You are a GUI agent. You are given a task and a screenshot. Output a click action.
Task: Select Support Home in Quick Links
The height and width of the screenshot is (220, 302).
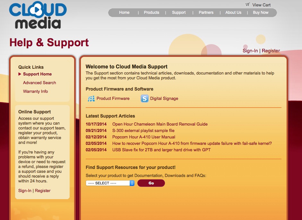tap(37, 74)
